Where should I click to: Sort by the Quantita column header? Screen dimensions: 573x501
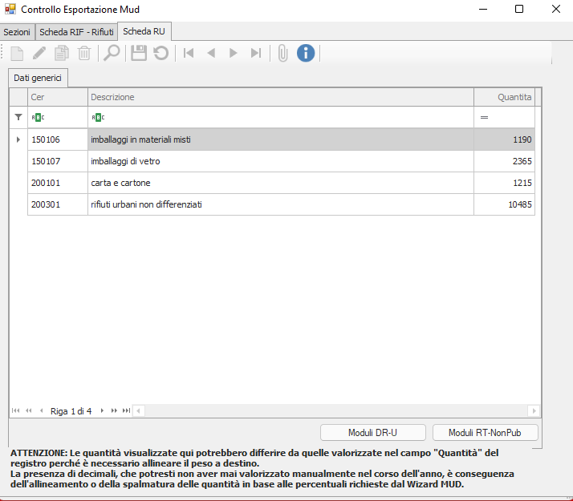[x=506, y=97]
